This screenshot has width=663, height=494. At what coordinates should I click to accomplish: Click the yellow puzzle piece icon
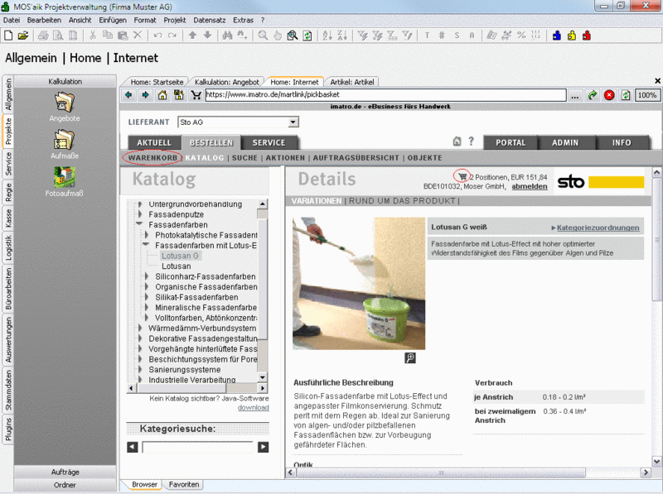point(572,36)
